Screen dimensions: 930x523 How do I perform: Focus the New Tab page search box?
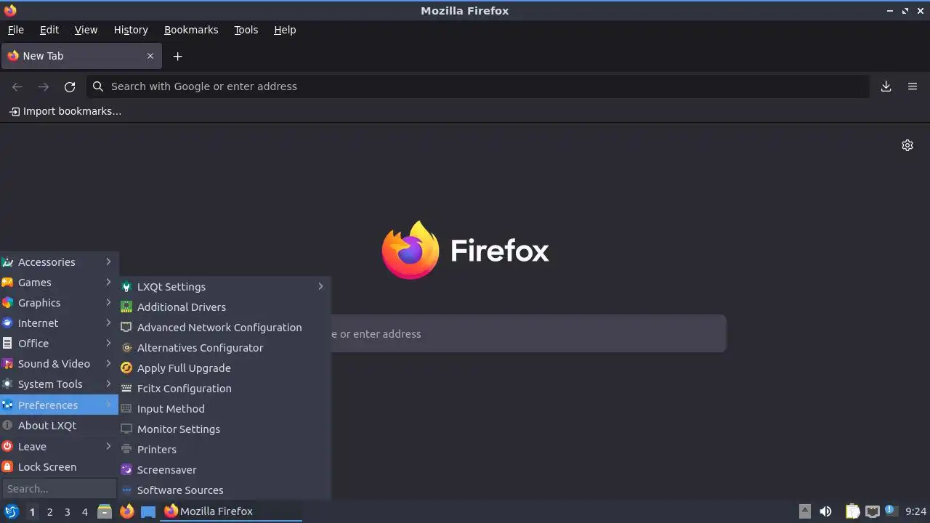tap(528, 334)
